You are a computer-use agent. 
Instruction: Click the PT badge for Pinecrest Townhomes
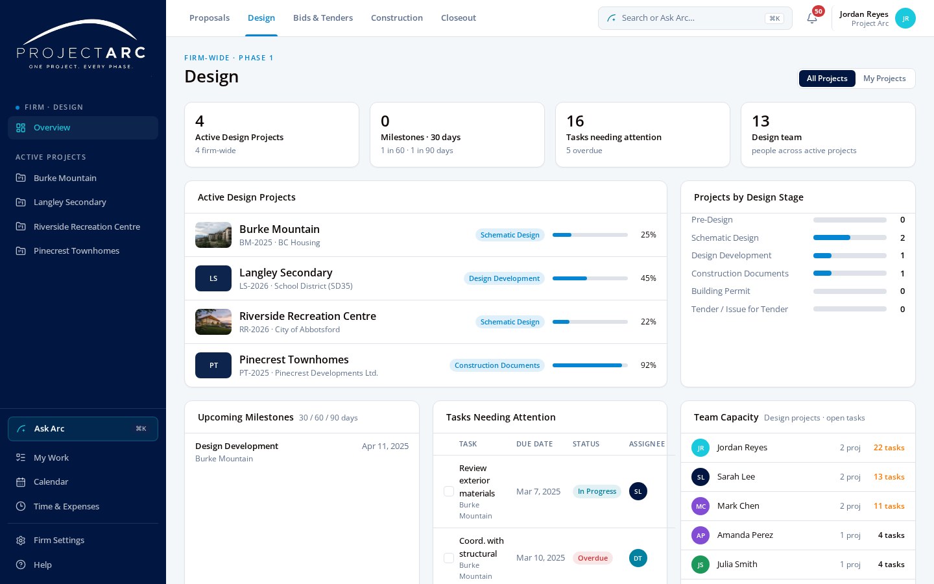(213, 365)
